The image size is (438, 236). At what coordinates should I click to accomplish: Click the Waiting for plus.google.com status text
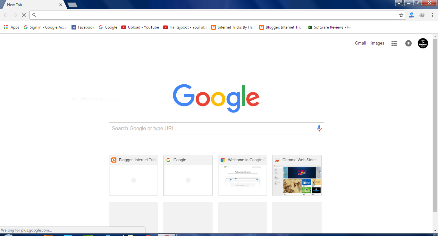coord(26,230)
